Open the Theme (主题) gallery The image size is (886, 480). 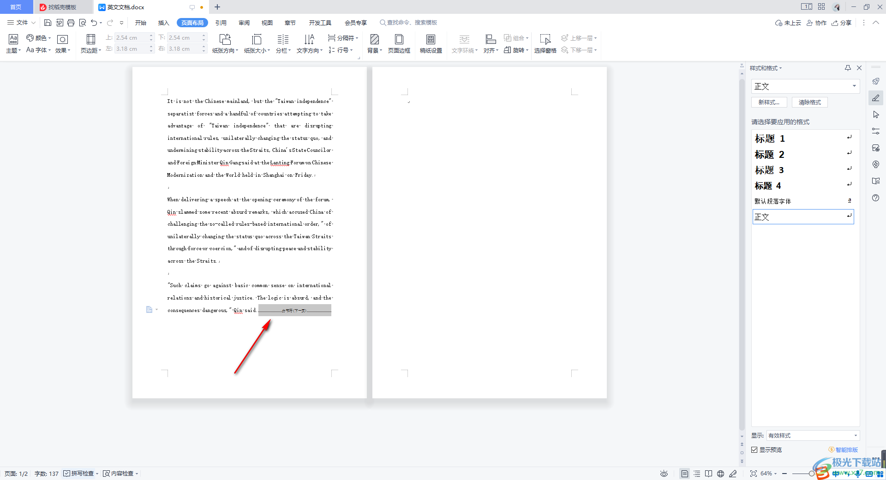13,44
